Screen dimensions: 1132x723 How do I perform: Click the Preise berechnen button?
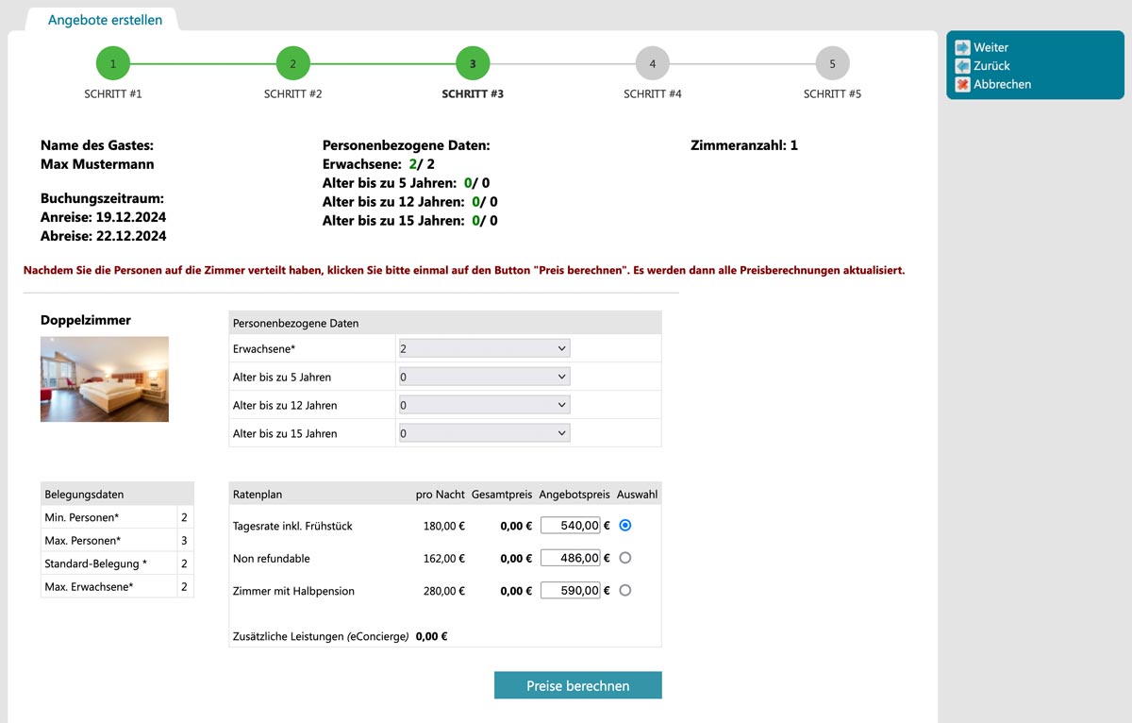click(578, 685)
